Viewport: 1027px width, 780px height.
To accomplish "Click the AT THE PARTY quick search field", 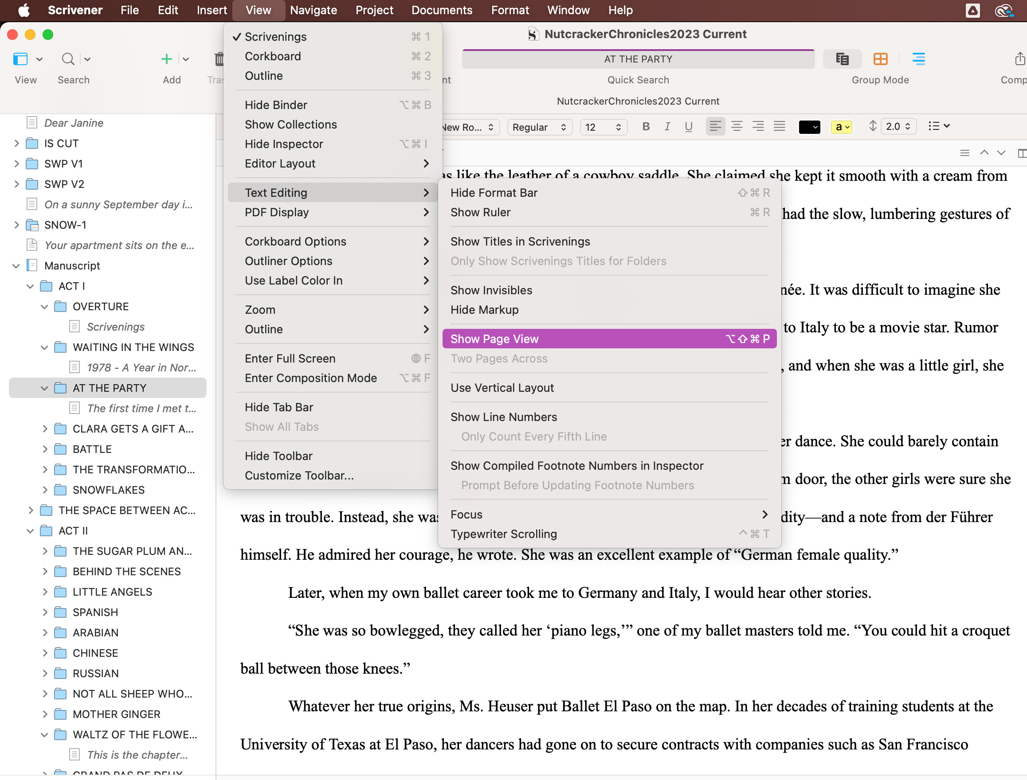I will pos(638,59).
